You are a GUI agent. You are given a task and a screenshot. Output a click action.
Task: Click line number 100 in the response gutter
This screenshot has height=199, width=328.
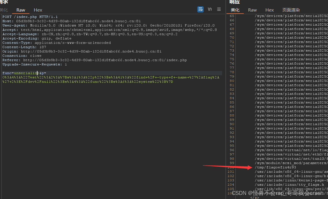point(230,167)
